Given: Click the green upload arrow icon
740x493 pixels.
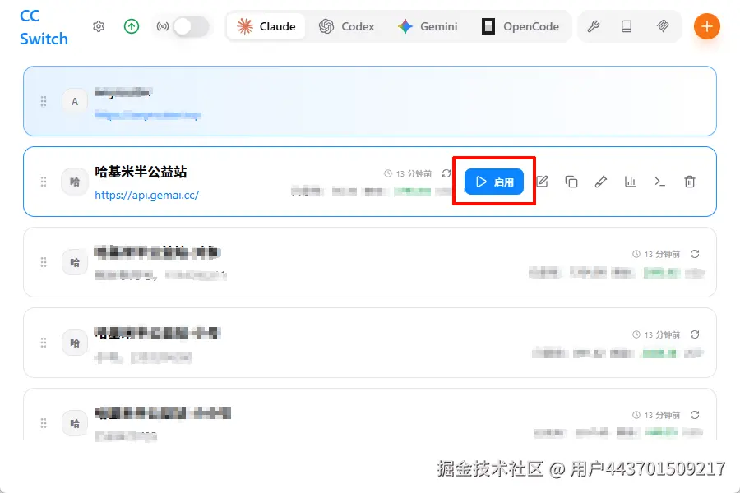Looking at the screenshot, I should (131, 26).
